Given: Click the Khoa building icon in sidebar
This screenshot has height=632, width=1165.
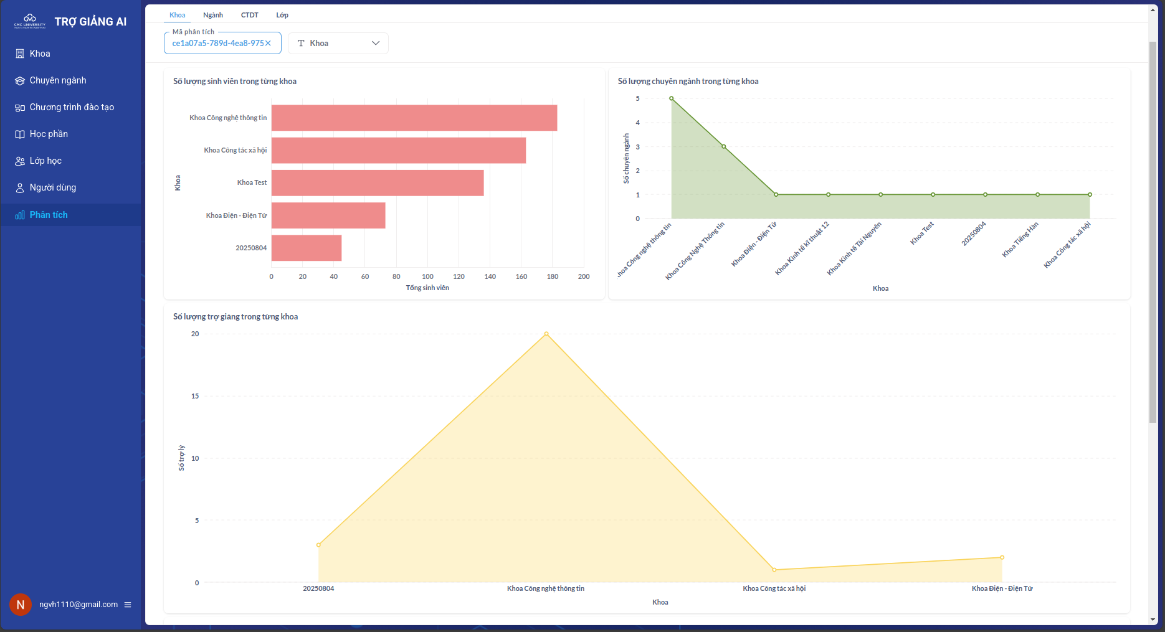Looking at the screenshot, I should [x=20, y=54].
